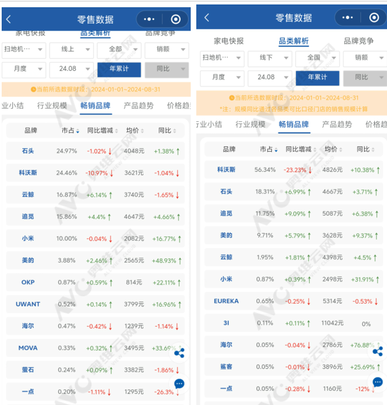This screenshot has width=387, height=405.
Task: Open 全部 dropdown in left panel
Action: point(120,50)
